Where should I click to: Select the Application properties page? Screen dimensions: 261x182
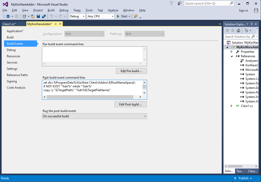click(15, 31)
